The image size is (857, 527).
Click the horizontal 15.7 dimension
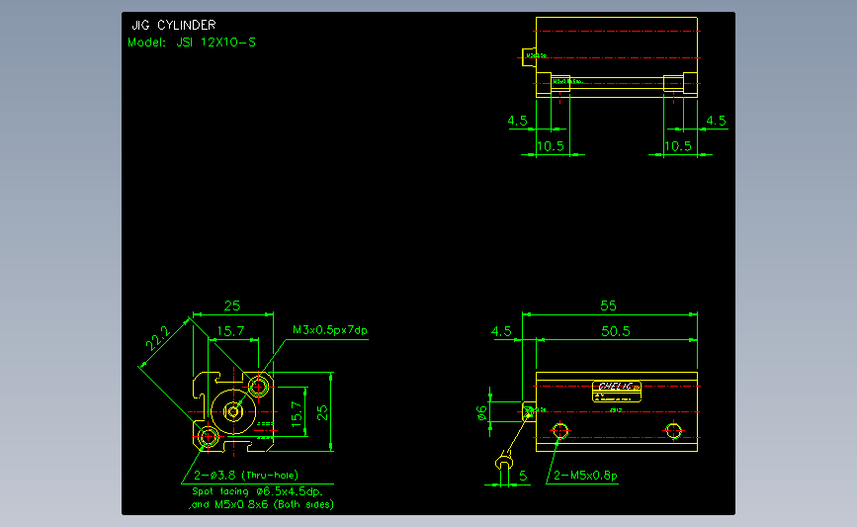[x=230, y=331]
